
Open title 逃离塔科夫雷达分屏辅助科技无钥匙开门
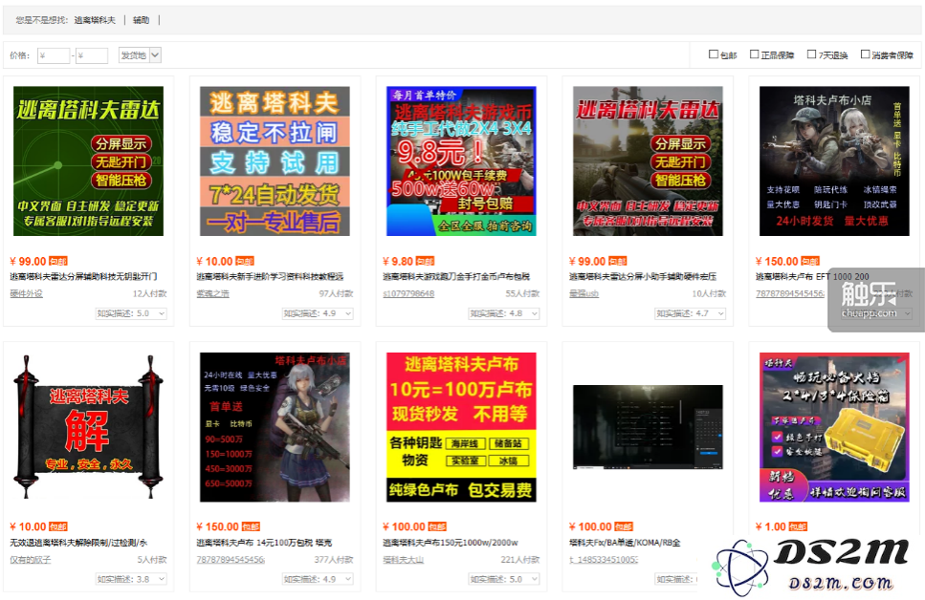[84, 276]
